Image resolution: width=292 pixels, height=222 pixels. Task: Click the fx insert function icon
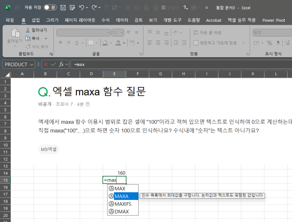coord(61,64)
